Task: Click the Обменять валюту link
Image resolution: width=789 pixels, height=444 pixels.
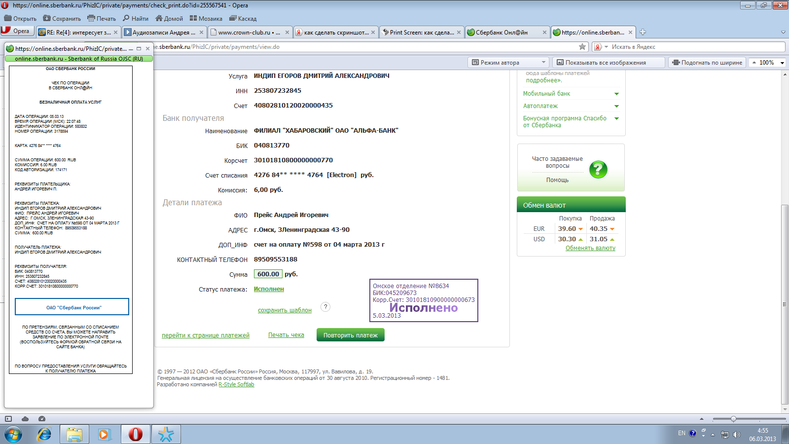Action: 590,248
